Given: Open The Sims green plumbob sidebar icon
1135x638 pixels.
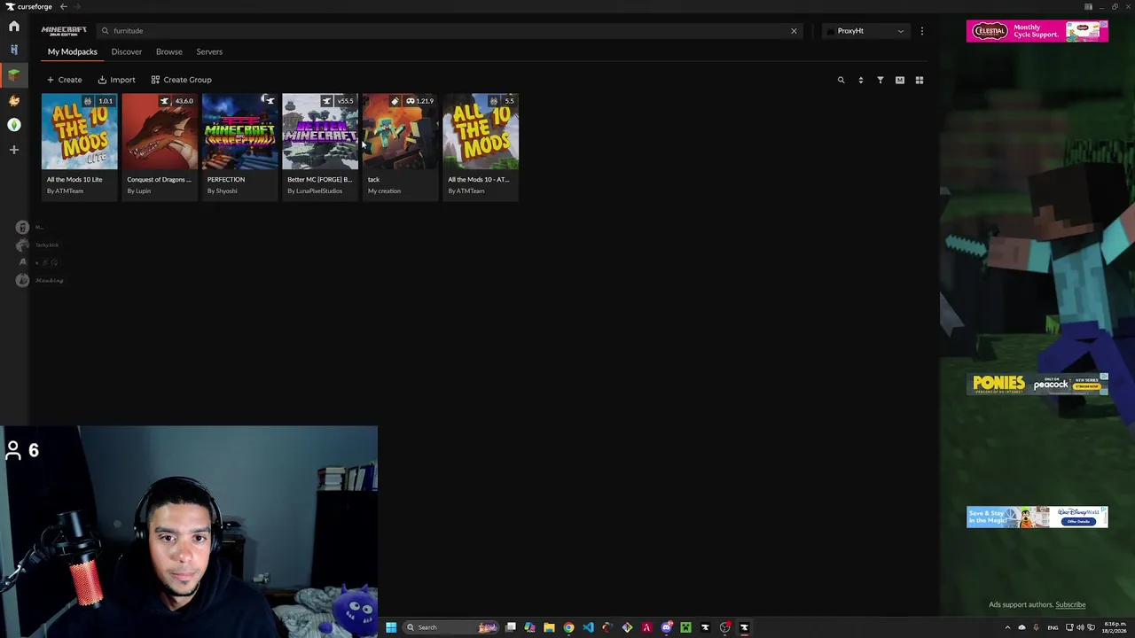Looking at the screenshot, I should (13, 125).
